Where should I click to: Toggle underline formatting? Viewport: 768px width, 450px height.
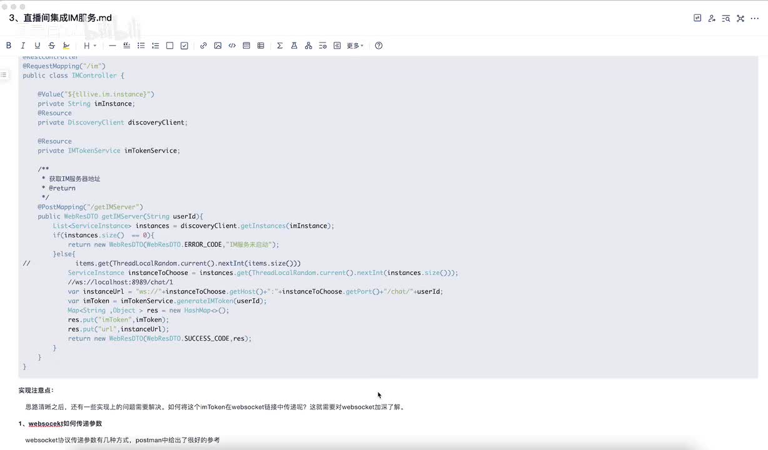click(38, 46)
